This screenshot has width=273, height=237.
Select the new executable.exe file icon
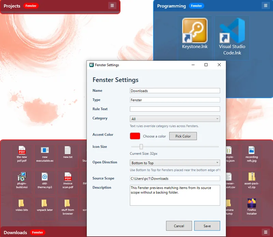coord(45,153)
